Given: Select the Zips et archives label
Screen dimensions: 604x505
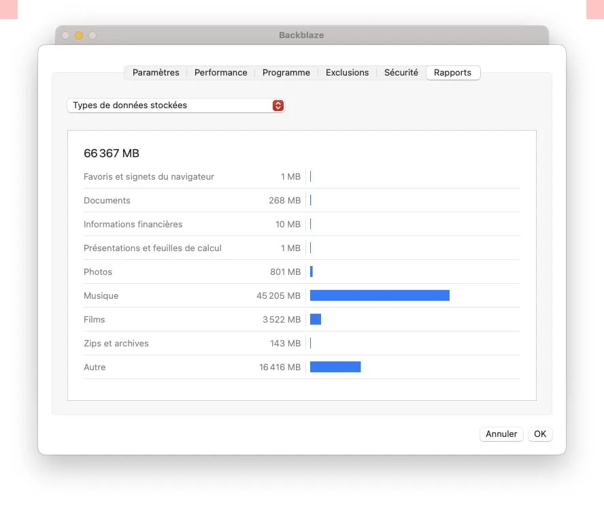Looking at the screenshot, I should (x=116, y=344).
